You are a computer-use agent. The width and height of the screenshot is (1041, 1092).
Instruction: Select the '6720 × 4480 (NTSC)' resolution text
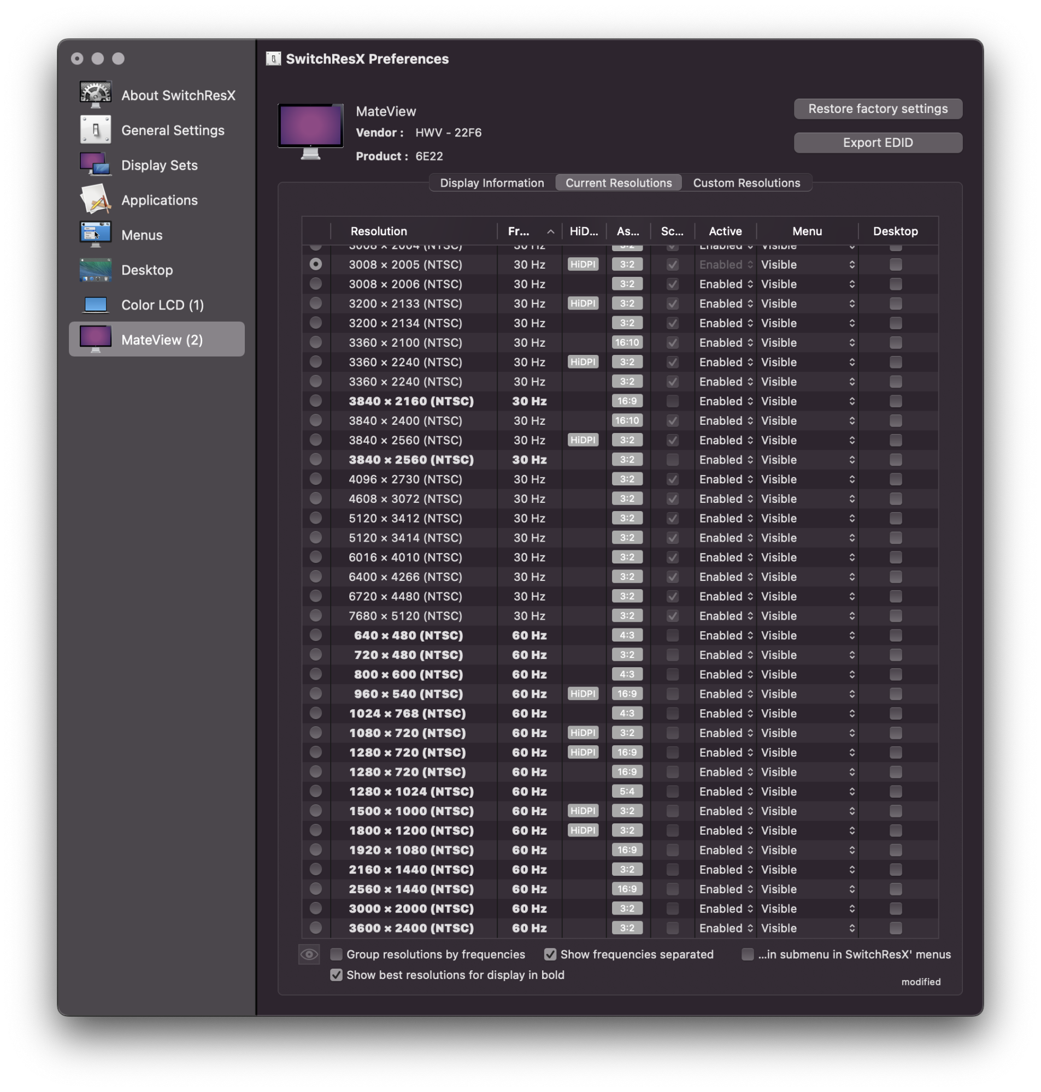[405, 596]
